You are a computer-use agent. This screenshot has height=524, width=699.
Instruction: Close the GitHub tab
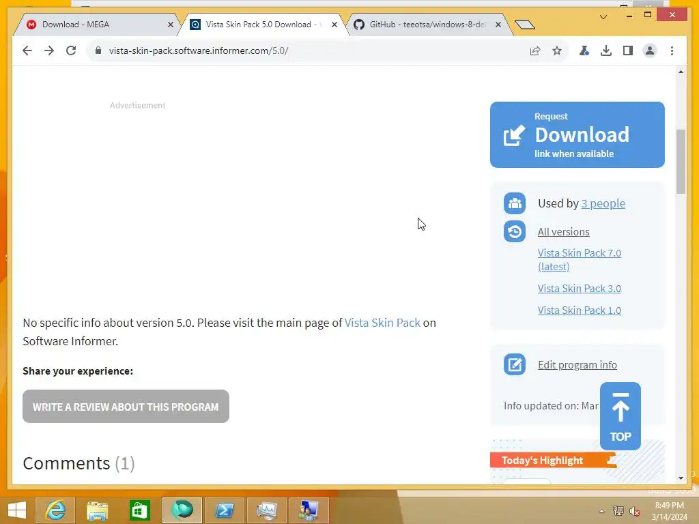pyautogui.click(x=498, y=25)
